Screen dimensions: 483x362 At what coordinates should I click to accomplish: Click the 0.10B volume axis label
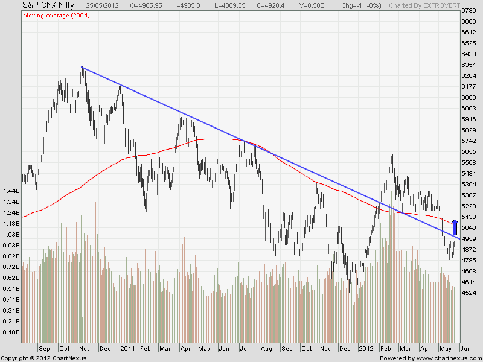pos(11,332)
